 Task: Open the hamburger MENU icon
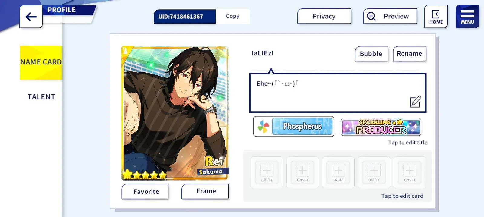pos(467,17)
